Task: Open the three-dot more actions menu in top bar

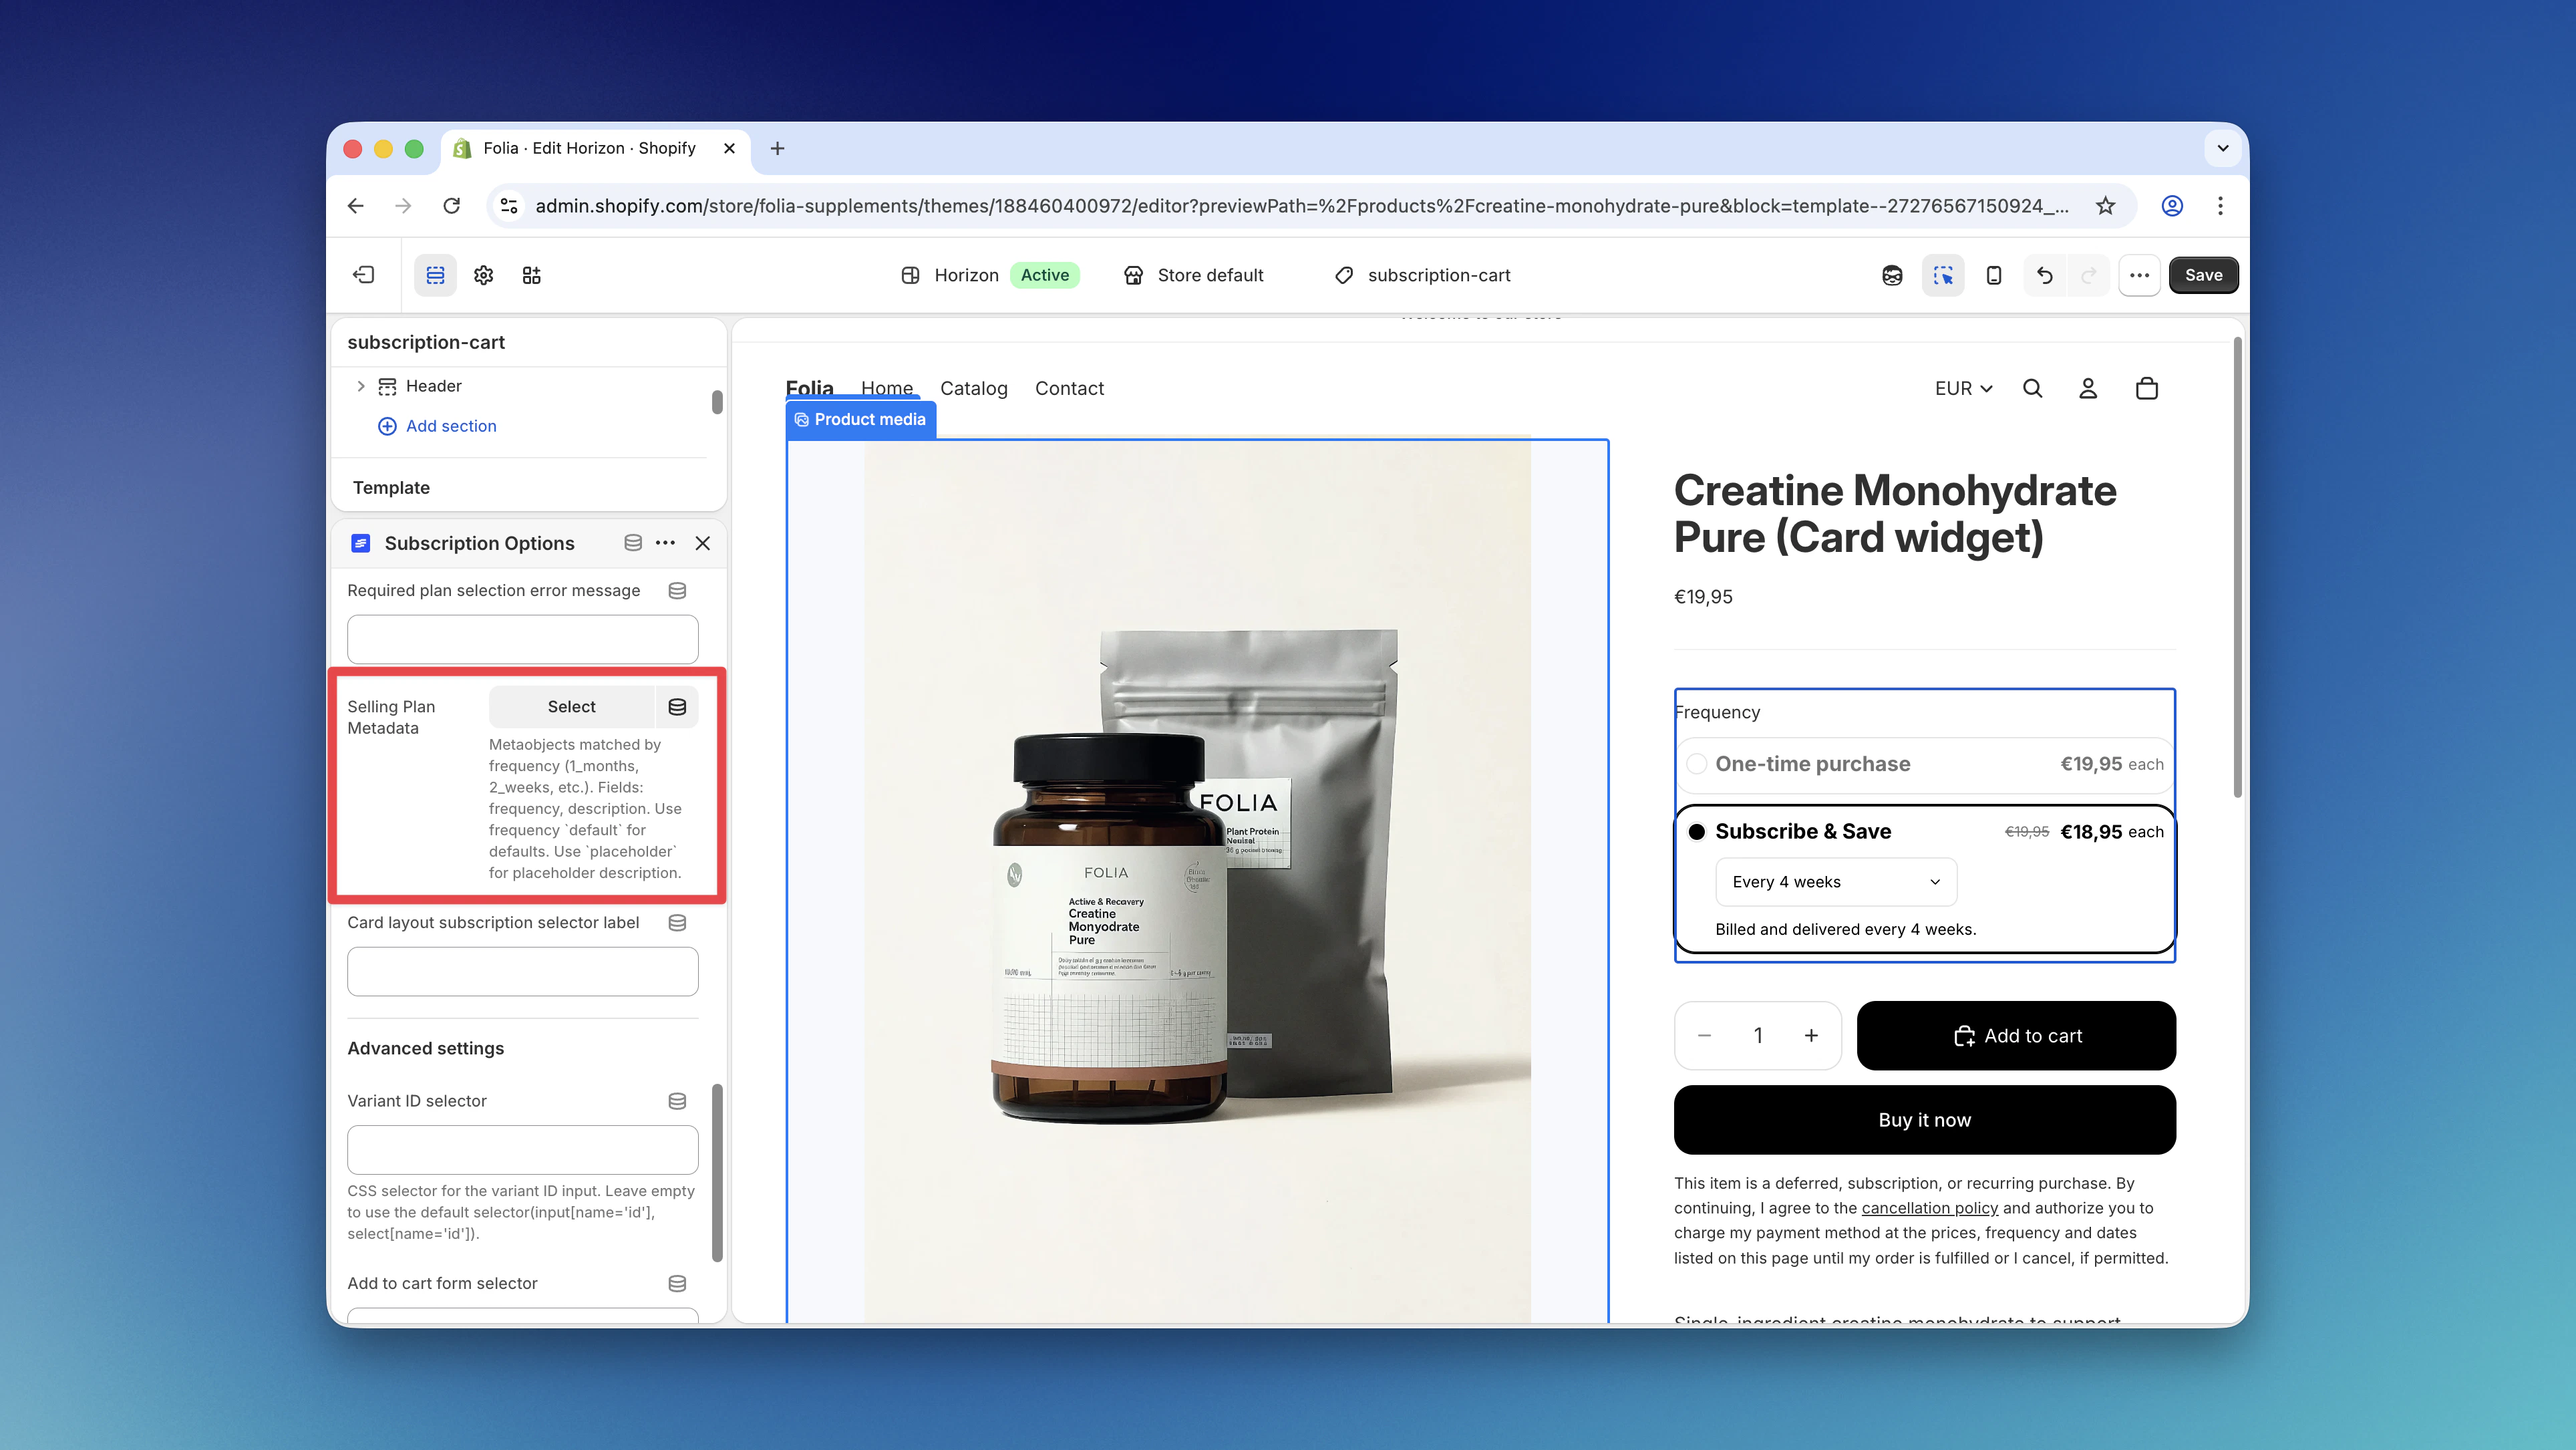Action: 2140,275
